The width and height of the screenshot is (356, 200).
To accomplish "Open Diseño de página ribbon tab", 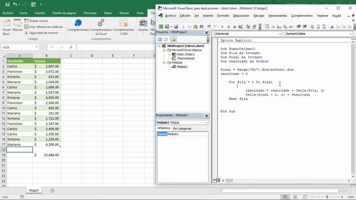I will (x=65, y=13).
